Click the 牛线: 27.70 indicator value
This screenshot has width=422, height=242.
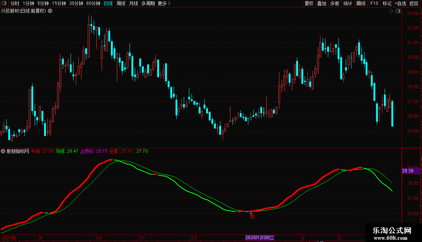click(x=42, y=151)
